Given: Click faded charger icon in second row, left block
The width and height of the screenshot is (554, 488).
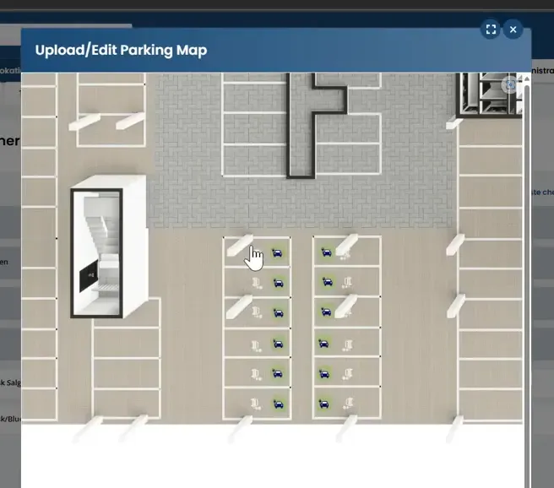Looking at the screenshot, I should pos(257,283).
